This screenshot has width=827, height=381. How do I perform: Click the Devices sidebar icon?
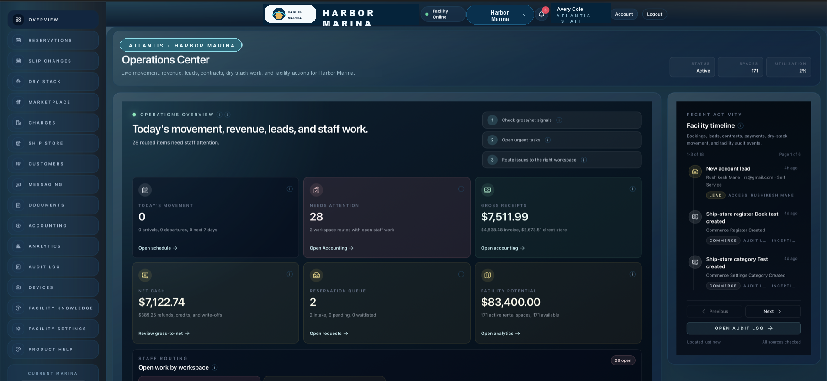click(x=18, y=287)
